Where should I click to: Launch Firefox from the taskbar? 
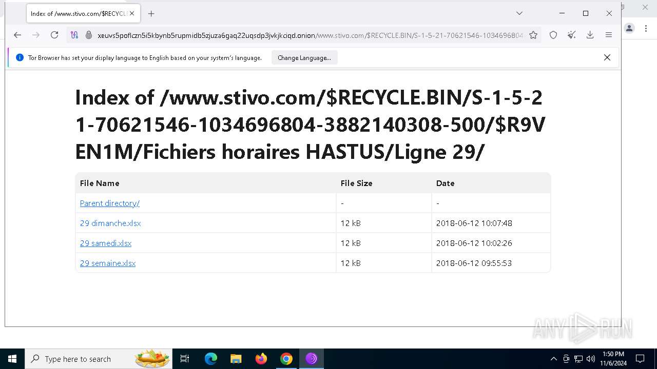261,359
